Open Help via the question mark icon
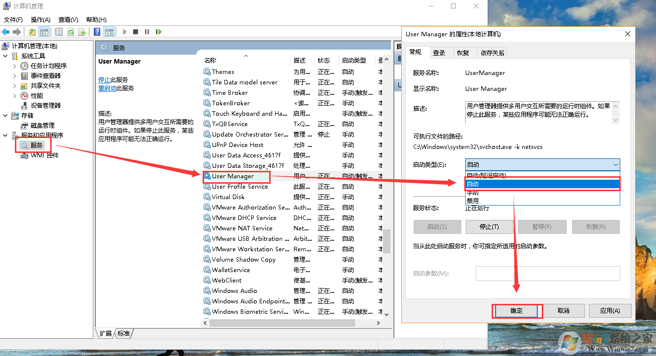Image resolution: width=656 pixels, height=356 pixels. [x=97, y=32]
